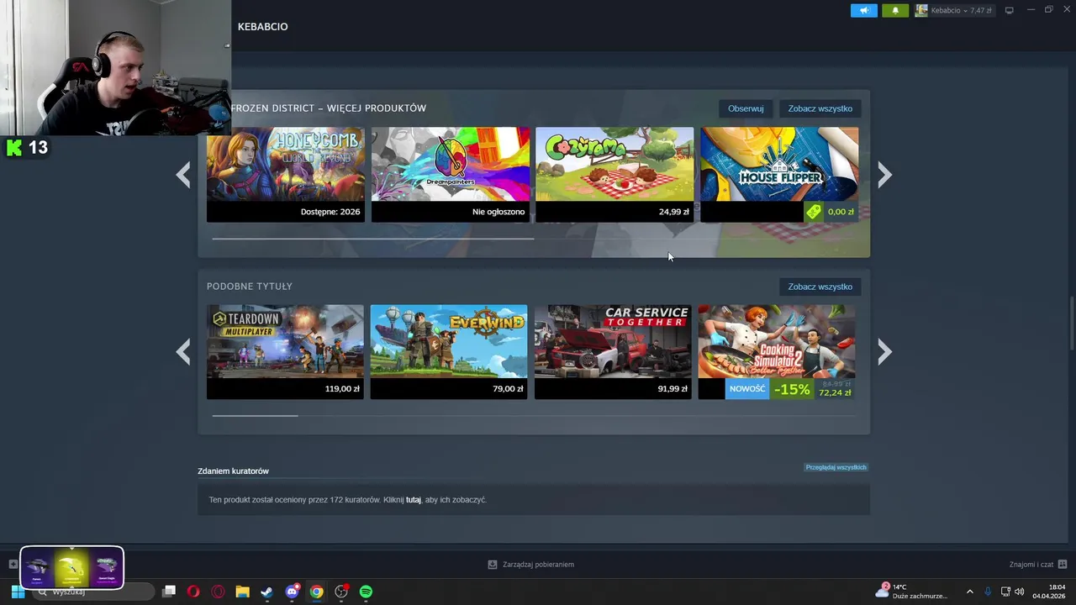Viewport: 1076px width, 605px height.
Task: Click Zobacz wszystko in Frozen District section
Action: [x=820, y=108]
